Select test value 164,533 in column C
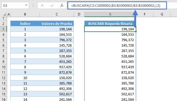 pyautogui.click(x=57, y=34)
